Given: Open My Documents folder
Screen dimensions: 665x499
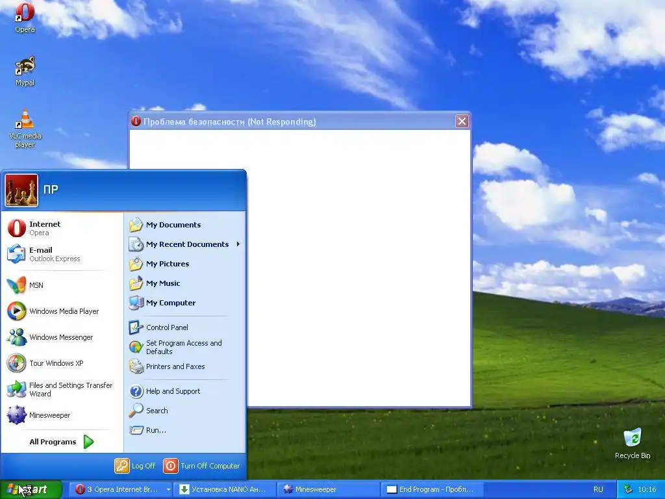Looking at the screenshot, I should pos(185,225).
